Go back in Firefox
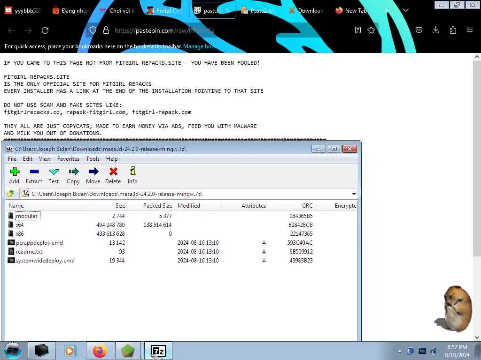The height and width of the screenshot is (360, 481). 11,30
